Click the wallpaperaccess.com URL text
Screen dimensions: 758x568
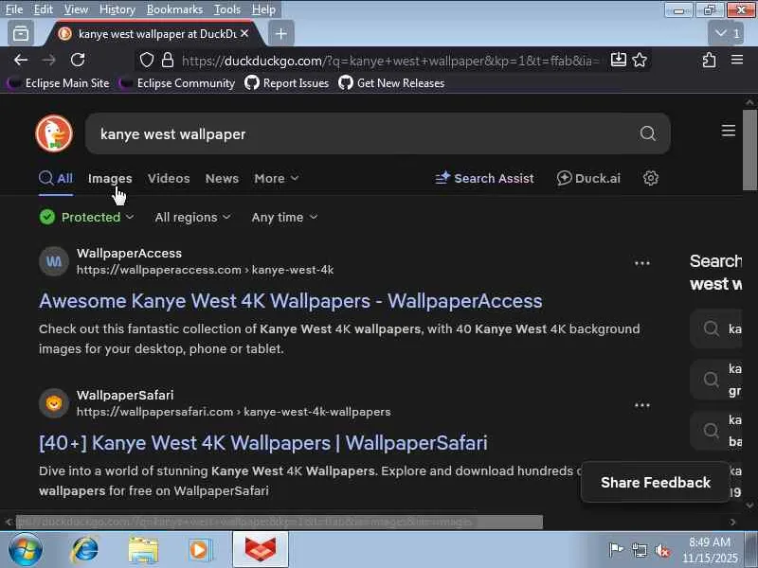point(205,270)
